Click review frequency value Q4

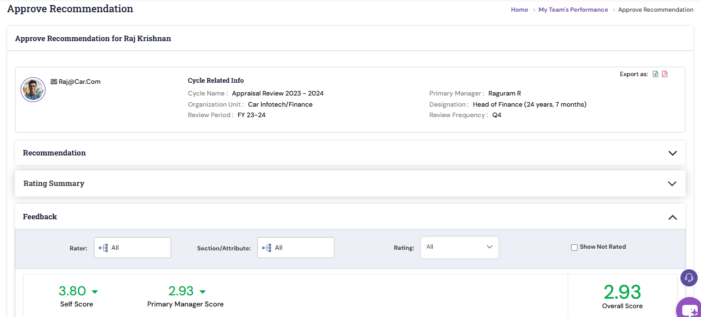(x=497, y=115)
